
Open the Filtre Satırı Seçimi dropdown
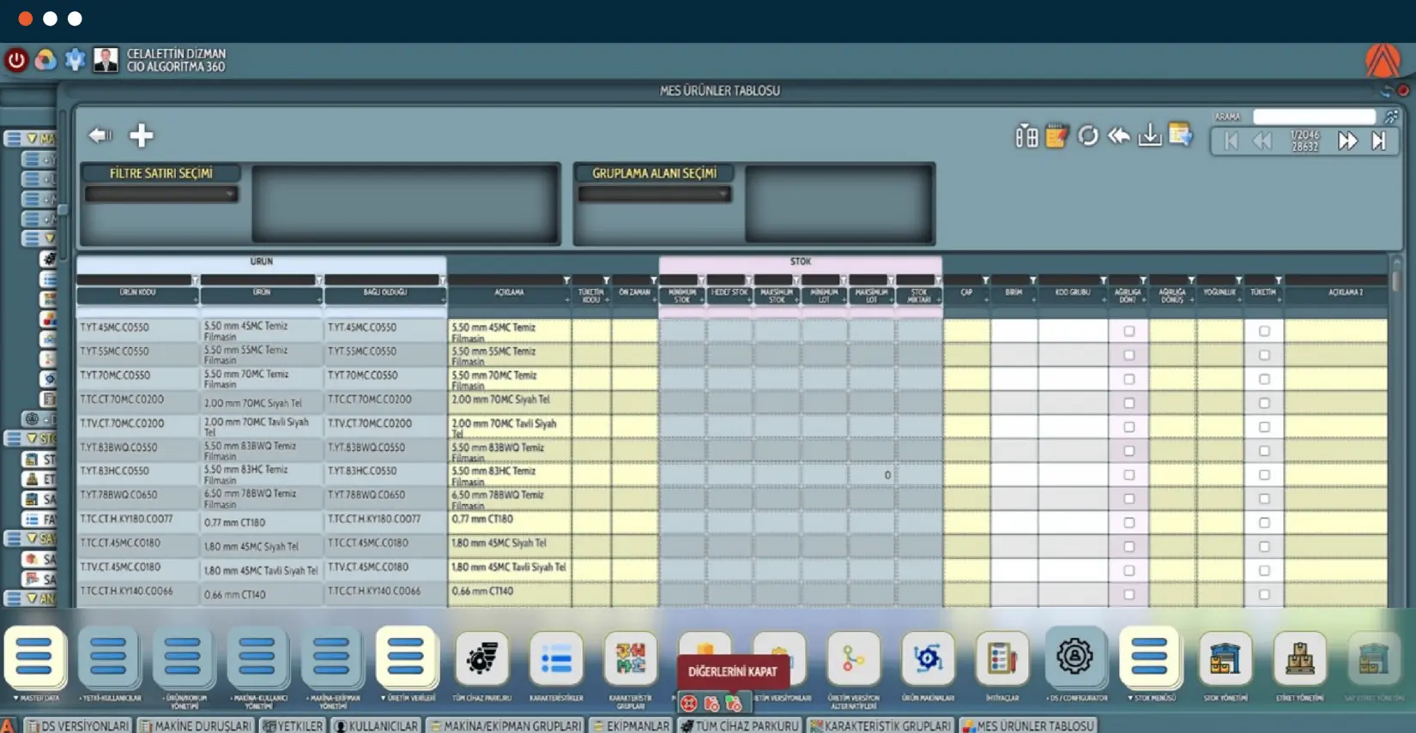tap(160, 195)
